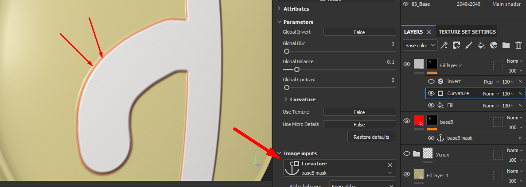This screenshot has height=187, width=526.
Task: Open Repl blend mode of Invert effect
Action: (491, 82)
